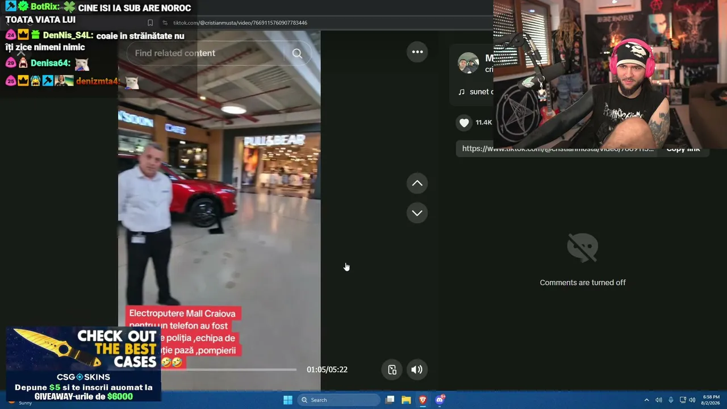Click the streamer webcam overlay

coord(610,74)
